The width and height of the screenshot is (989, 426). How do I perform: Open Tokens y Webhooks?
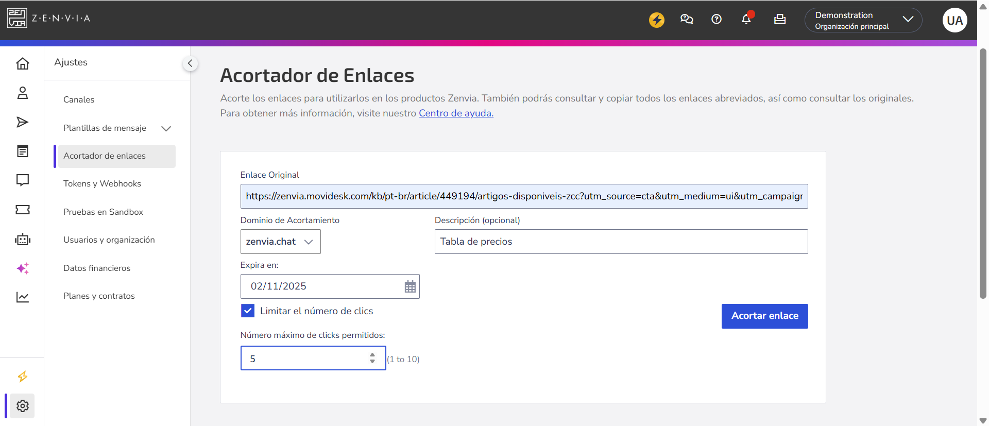click(x=102, y=184)
